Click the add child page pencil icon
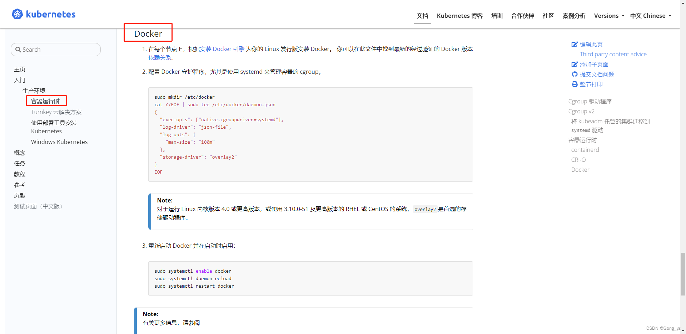This screenshot has height=334, width=686. coord(575,64)
